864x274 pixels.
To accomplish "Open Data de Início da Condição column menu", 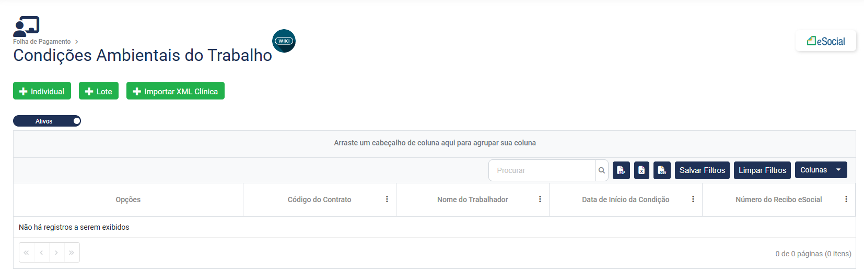I will [693, 199].
